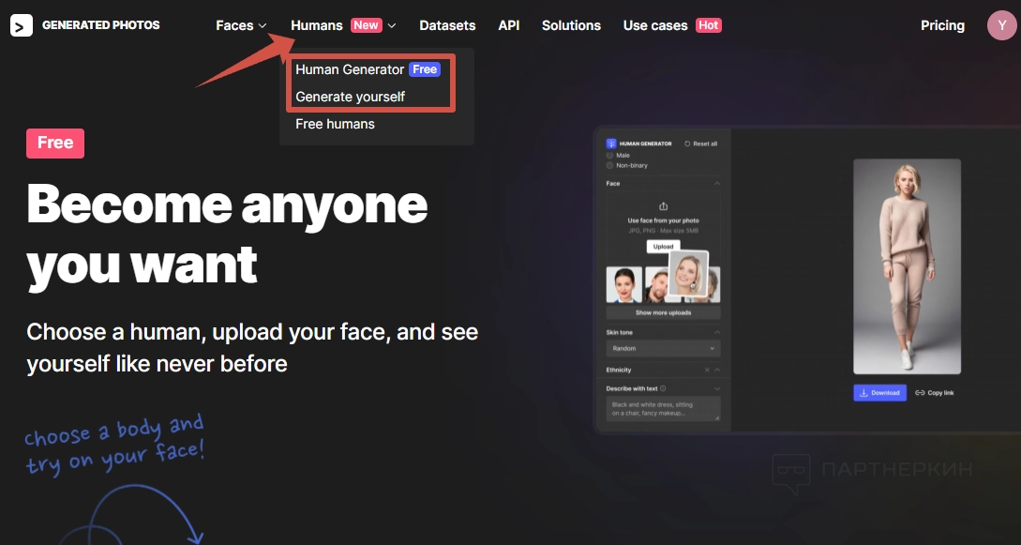1021x545 pixels.
Task: Click the upload arrow icon above 'Use face'
Action: point(663,206)
